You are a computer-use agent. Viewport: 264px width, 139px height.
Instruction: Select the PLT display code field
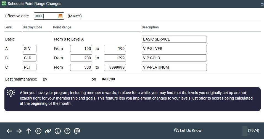(30, 67)
